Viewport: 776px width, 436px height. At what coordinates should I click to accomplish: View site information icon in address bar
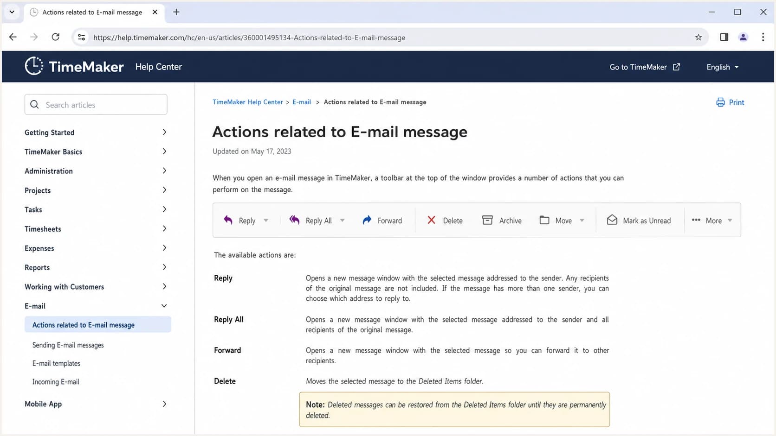click(81, 38)
